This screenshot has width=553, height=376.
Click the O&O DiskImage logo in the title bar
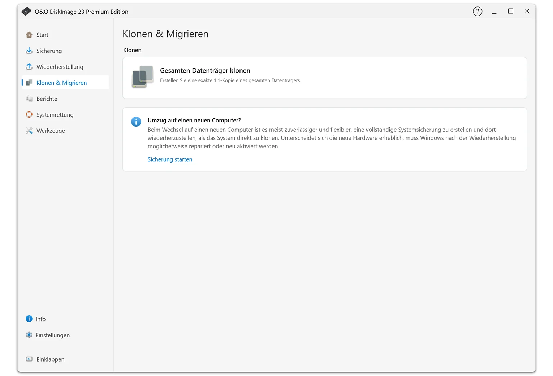(26, 12)
